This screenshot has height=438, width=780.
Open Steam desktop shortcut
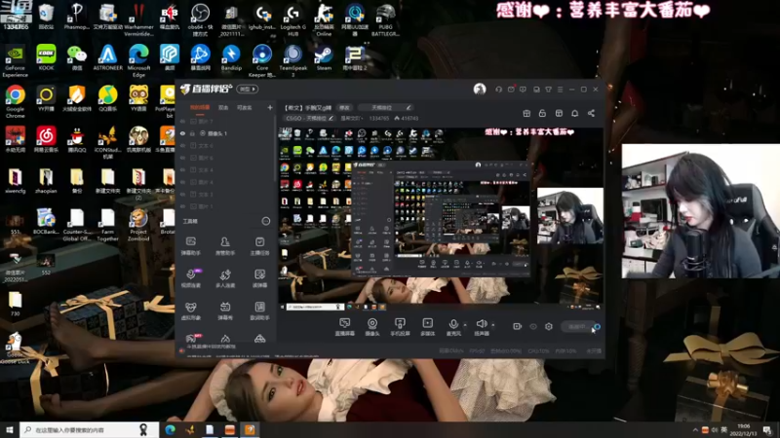[324, 58]
